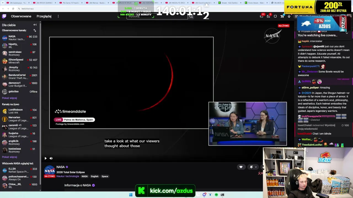
Task: Open kasiasiaaa live channel
Action: (x=20, y=150)
